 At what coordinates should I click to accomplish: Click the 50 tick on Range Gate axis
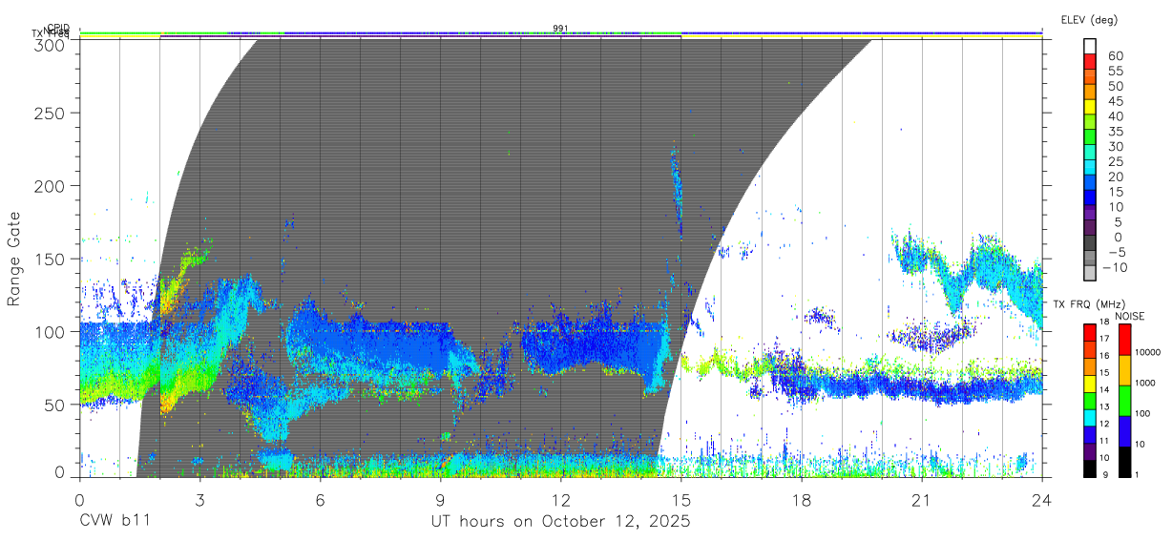56,404
